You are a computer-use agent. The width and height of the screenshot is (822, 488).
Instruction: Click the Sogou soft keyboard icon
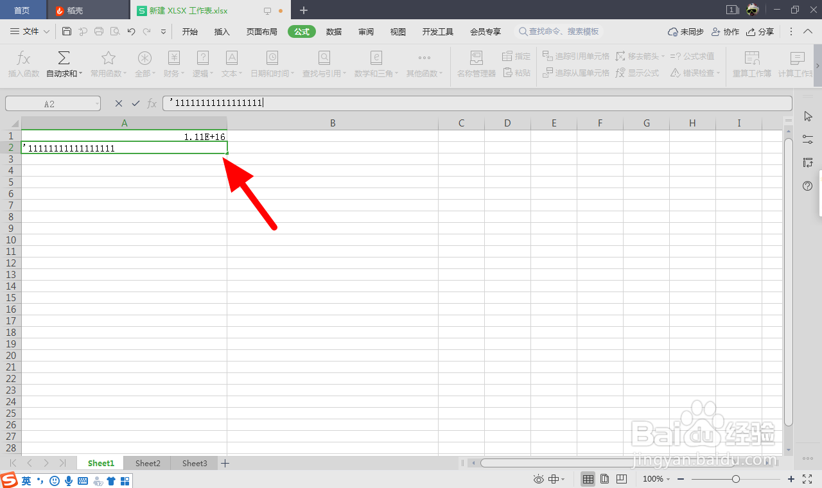[83, 480]
